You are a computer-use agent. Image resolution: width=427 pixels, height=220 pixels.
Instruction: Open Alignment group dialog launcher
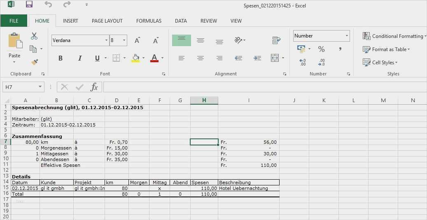coord(285,74)
